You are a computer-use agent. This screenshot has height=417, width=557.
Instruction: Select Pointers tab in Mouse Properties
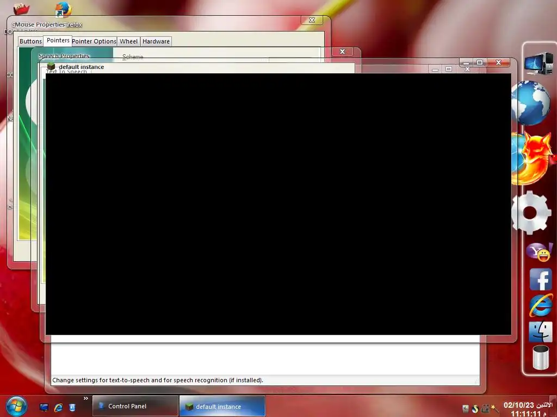click(x=58, y=40)
